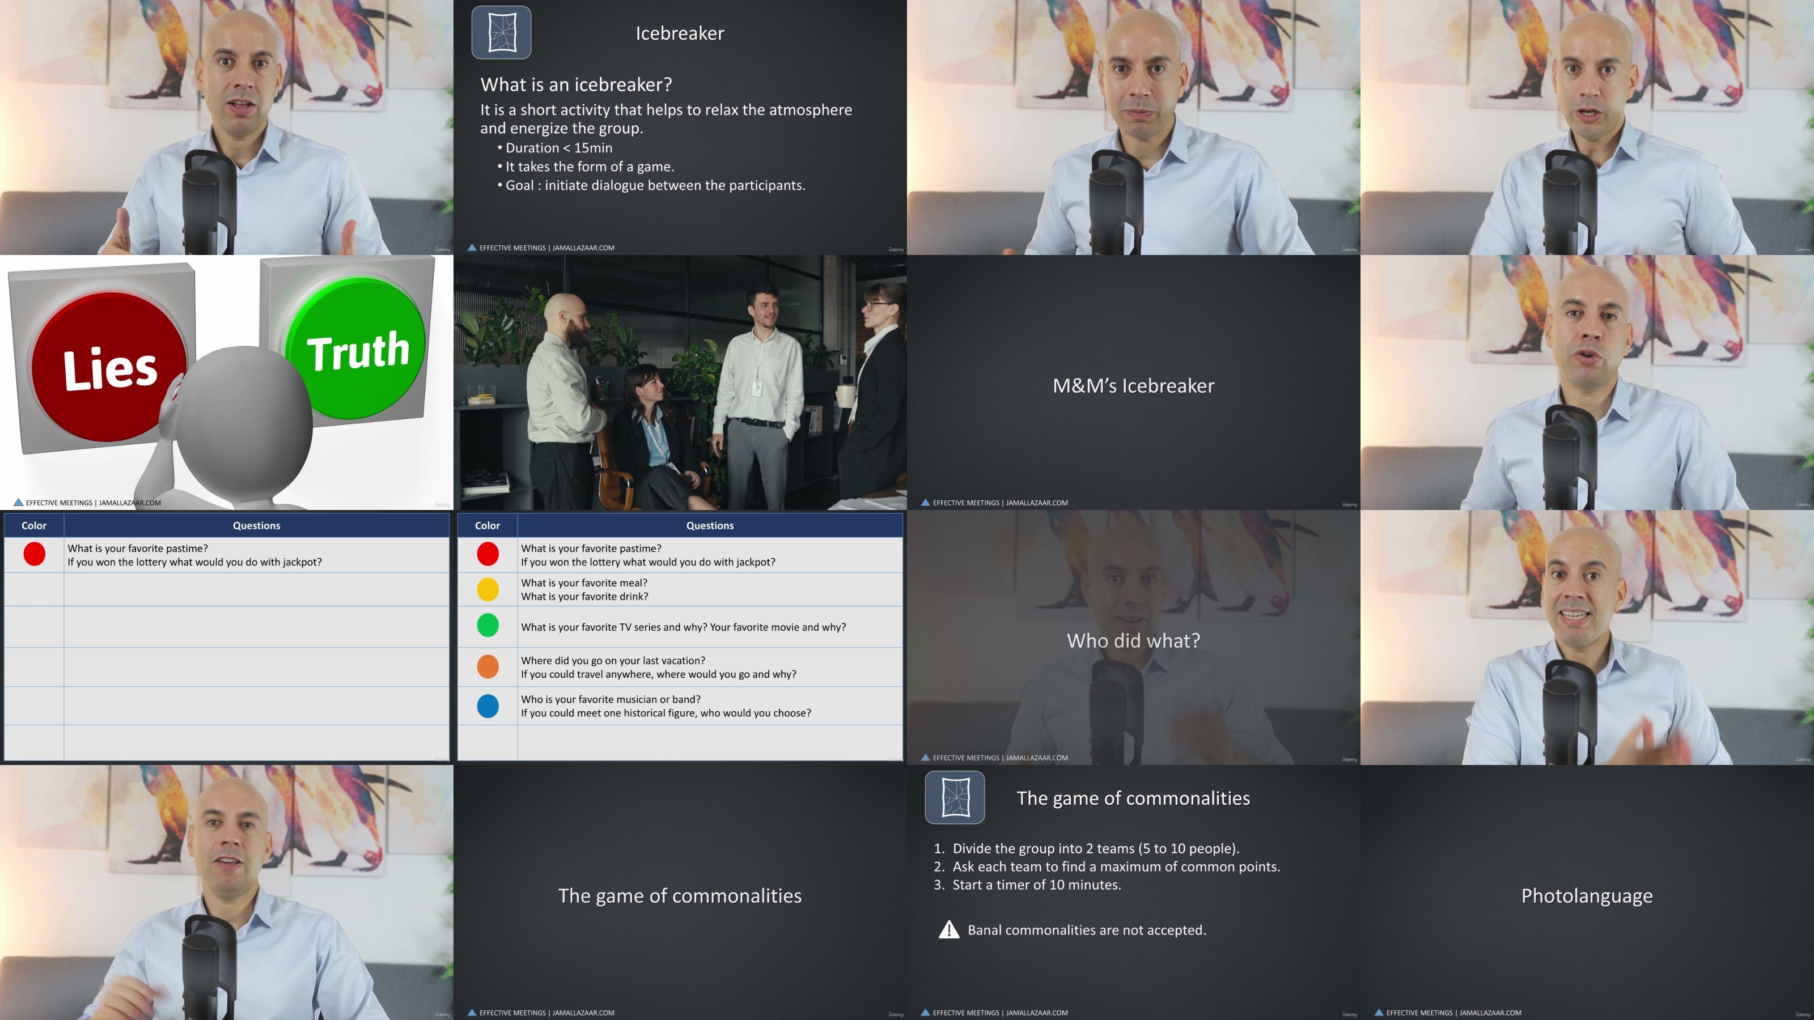This screenshot has width=1814, height=1020.
Task: Select the yellow color dot in table
Action: tap(488, 589)
